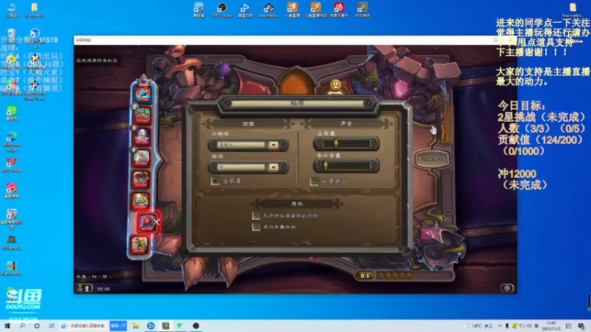Image resolution: width=591 pixels, height=332 pixels.
Task: Open the Windows Start menu
Action: coord(7,326)
